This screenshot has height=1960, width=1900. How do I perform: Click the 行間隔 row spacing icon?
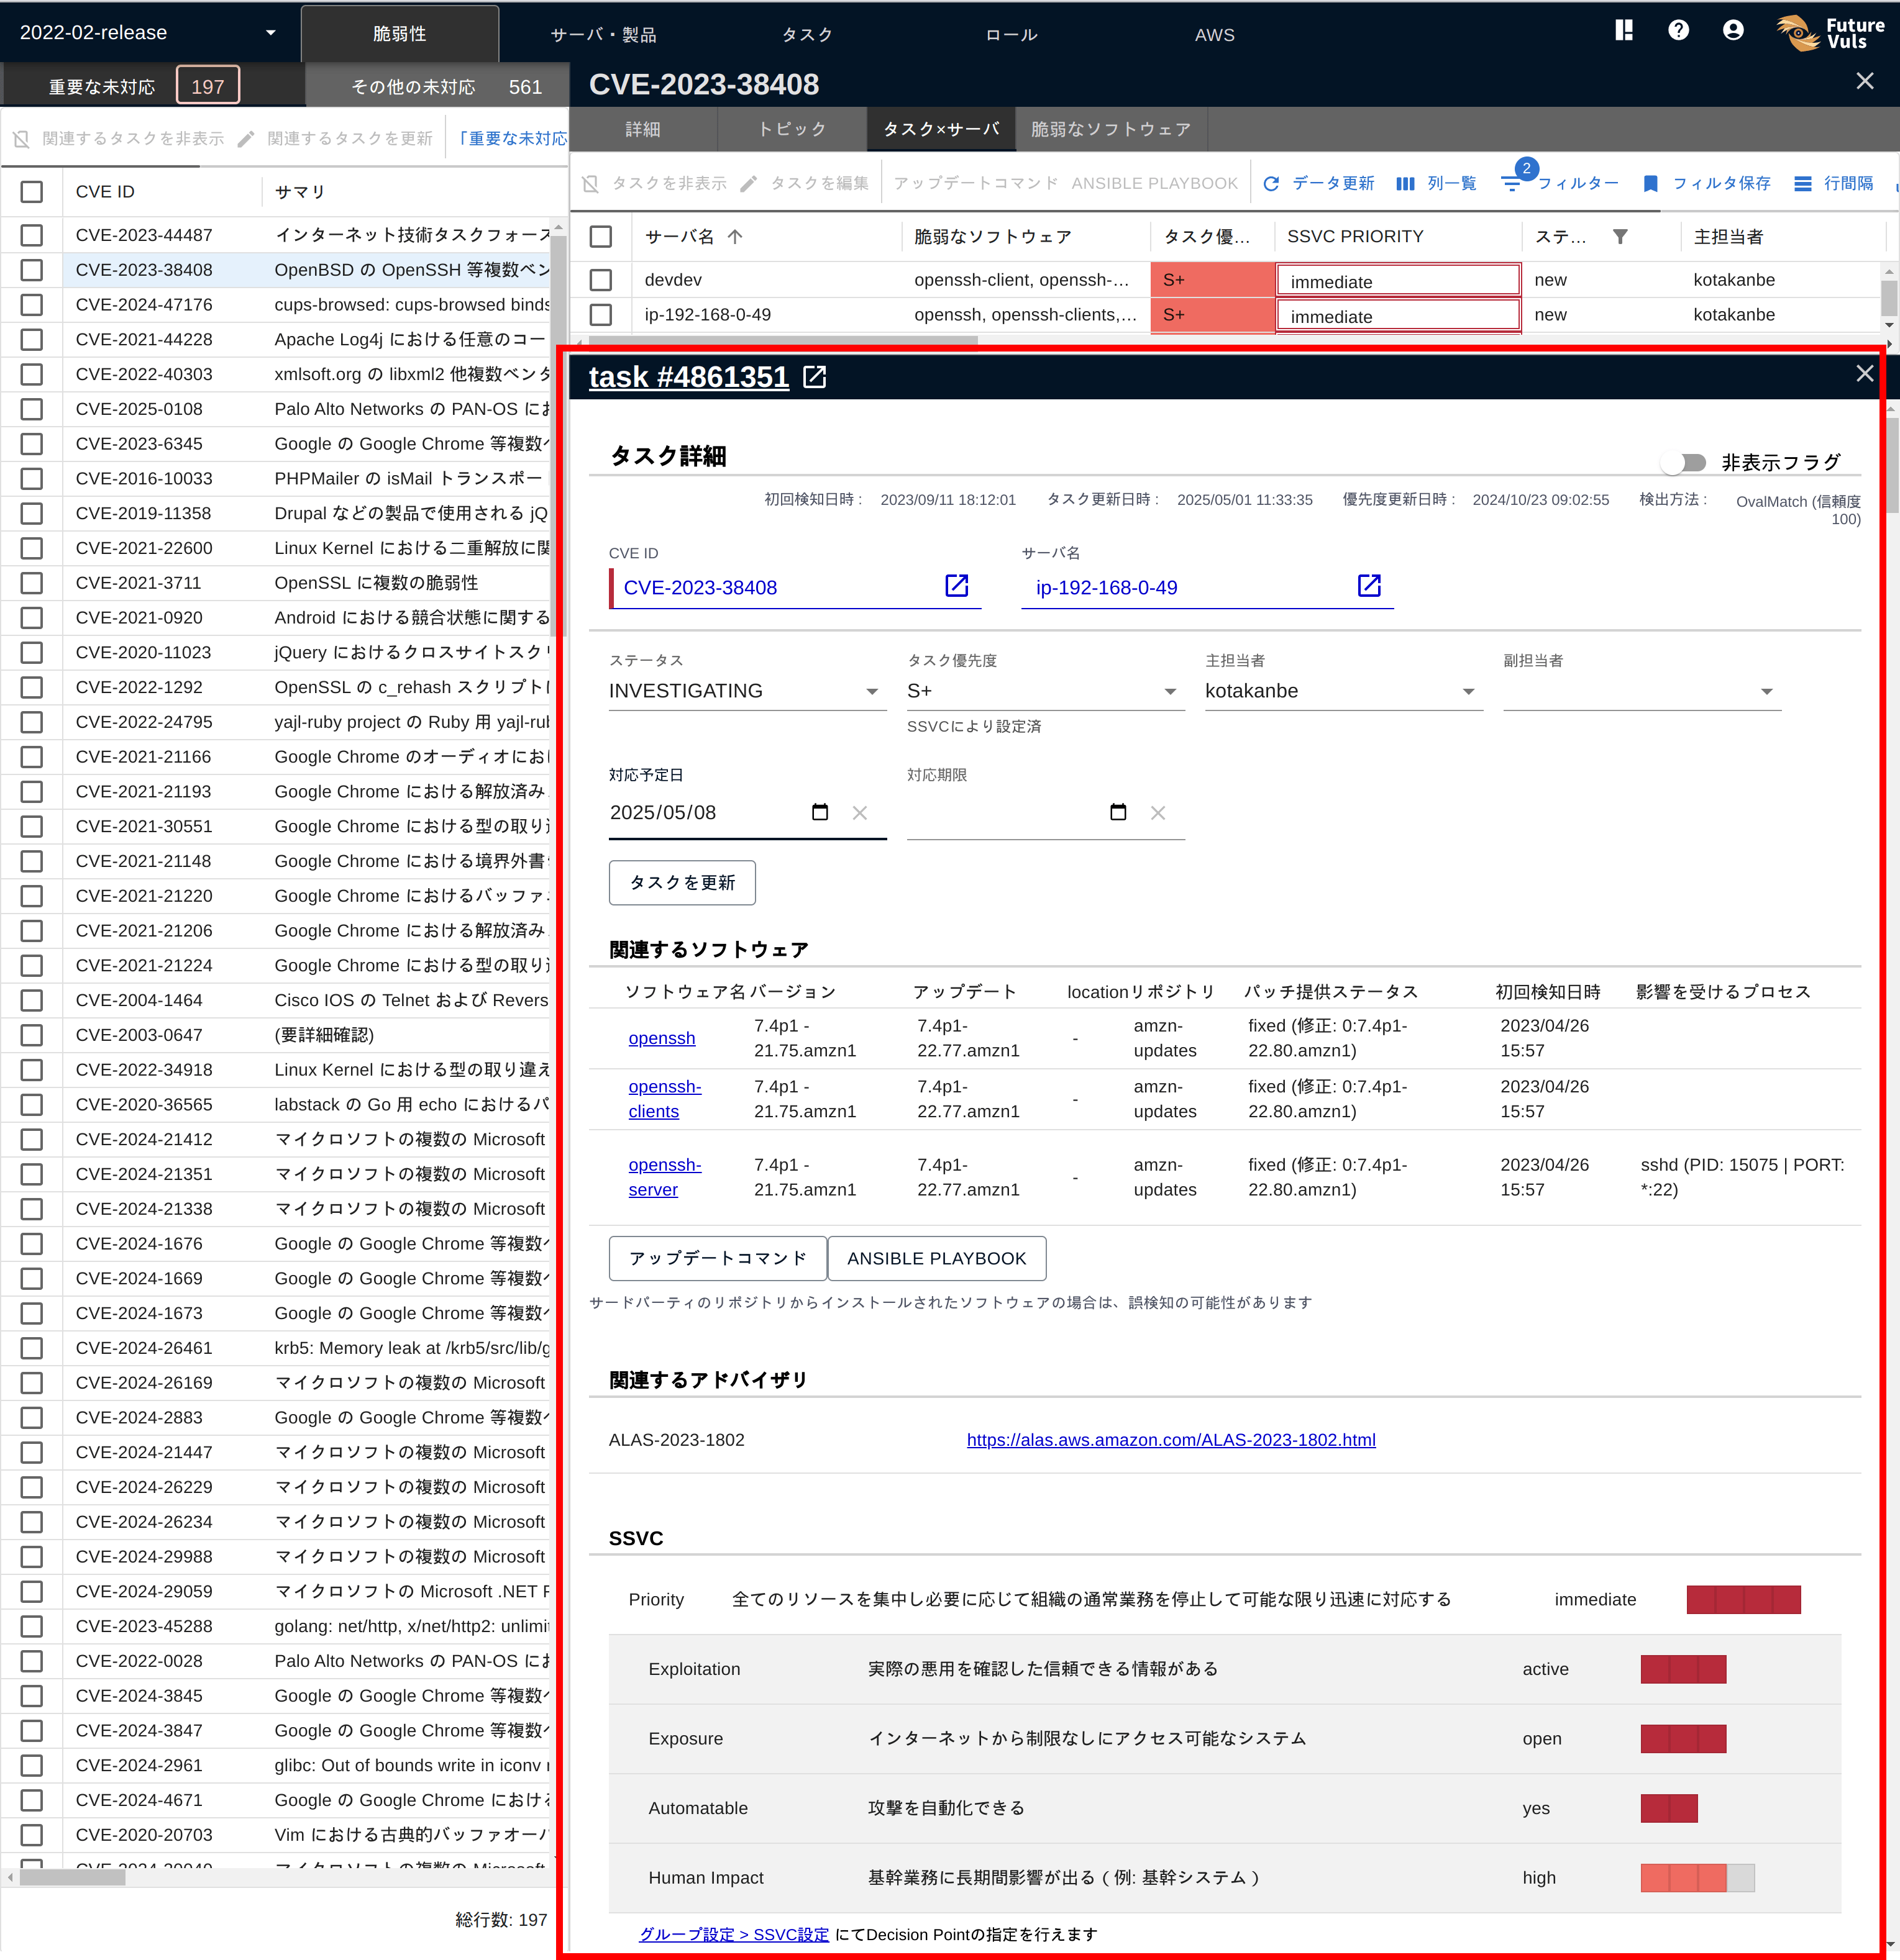pos(1802,184)
